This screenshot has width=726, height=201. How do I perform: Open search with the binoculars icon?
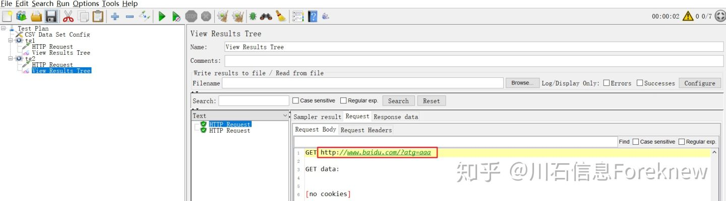pyautogui.click(x=266, y=16)
